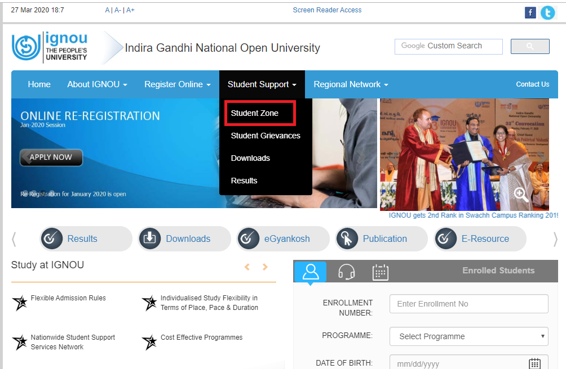Click the search magnifier button

(x=529, y=46)
